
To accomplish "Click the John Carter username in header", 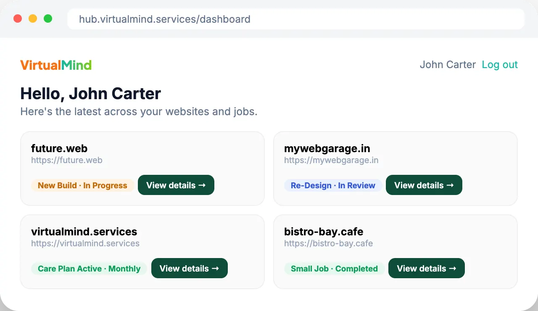I will pos(448,65).
